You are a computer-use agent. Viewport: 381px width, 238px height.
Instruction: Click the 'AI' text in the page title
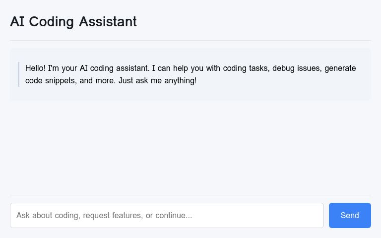coord(17,22)
